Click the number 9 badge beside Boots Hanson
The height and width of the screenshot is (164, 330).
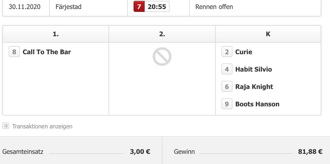227,104
